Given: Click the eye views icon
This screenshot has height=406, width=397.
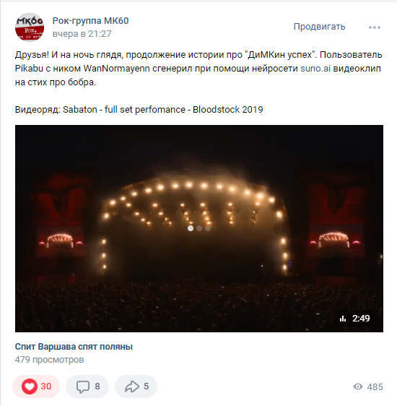Looking at the screenshot, I should point(358,386).
